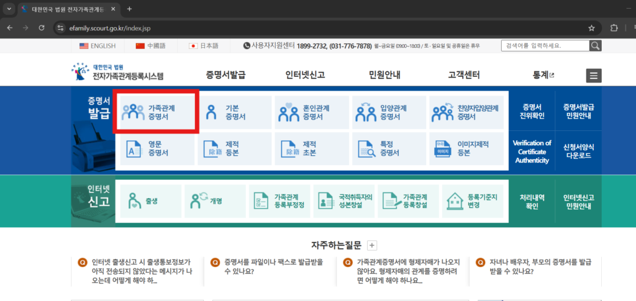
Task: Select the 특정 증명서 search icon
Action: click(365, 148)
